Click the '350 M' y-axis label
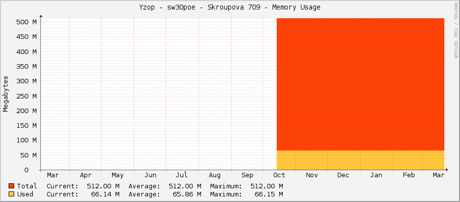The width and height of the screenshot is (460, 202). [x=27, y=66]
